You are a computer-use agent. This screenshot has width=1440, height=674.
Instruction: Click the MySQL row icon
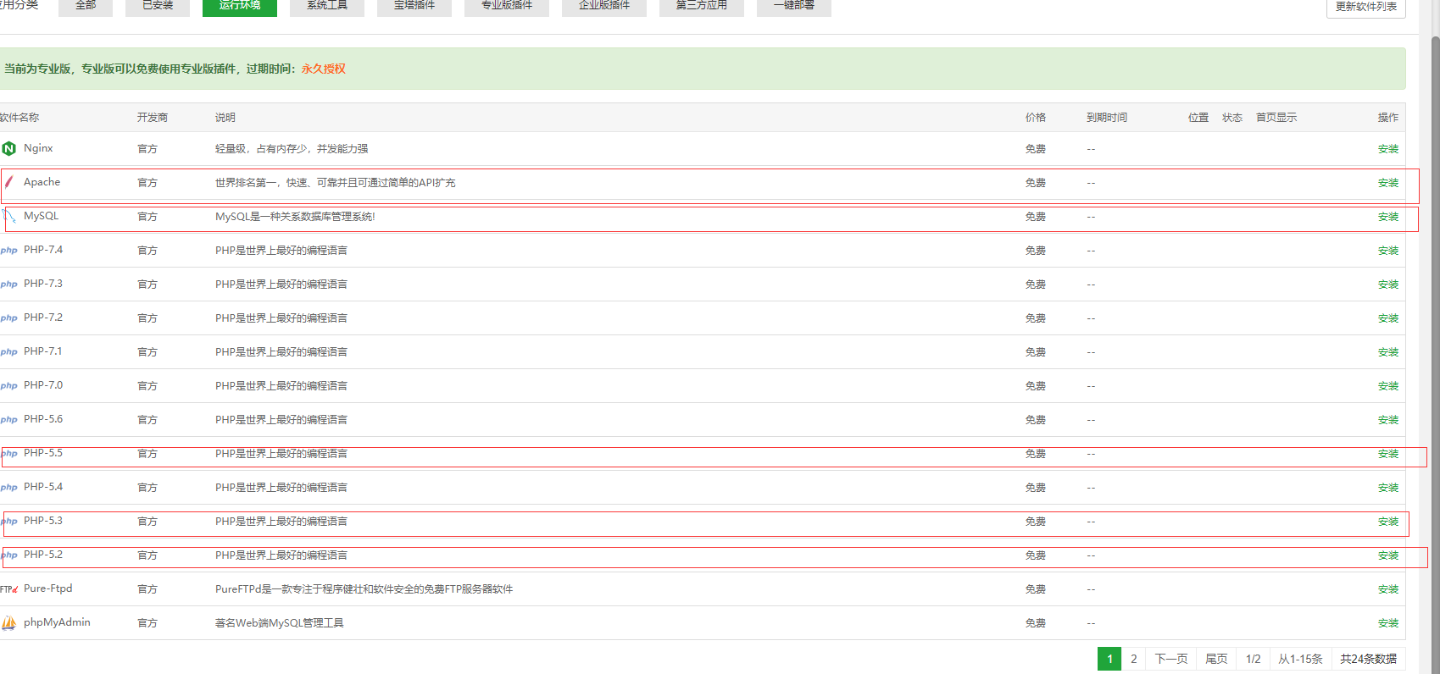[8, 217]
